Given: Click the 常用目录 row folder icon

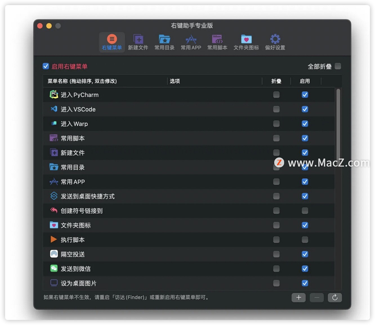Looking at the screenshot, I should [54, 167].
